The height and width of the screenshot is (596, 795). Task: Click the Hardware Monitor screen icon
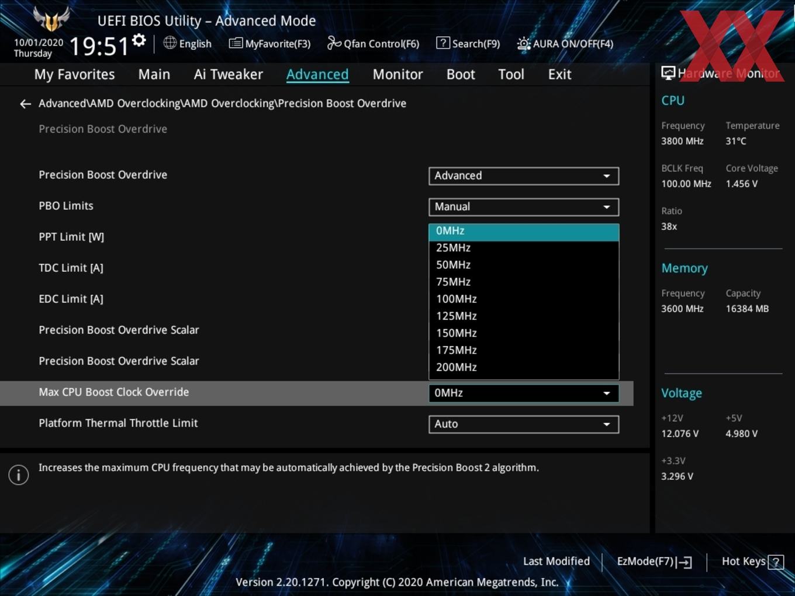point(668,73)
